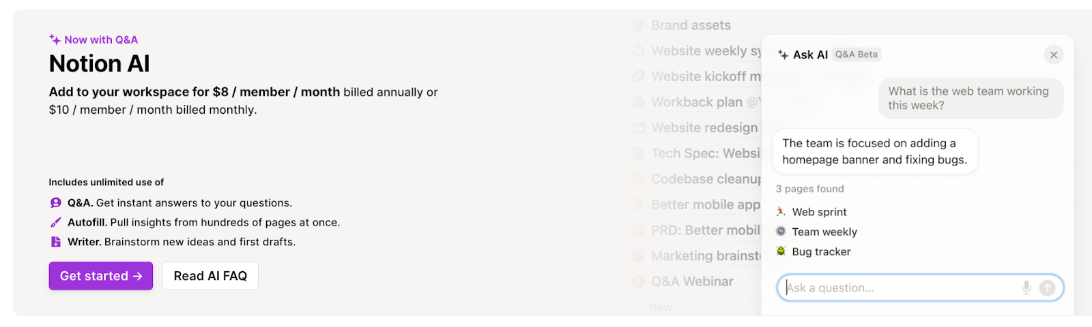Click the Ask AI sparkle icon
This screenshot has width=1092, height=327.
[783, 54]
